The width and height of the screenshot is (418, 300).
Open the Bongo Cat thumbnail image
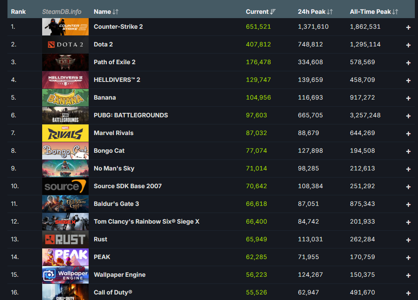pos(65,150)
